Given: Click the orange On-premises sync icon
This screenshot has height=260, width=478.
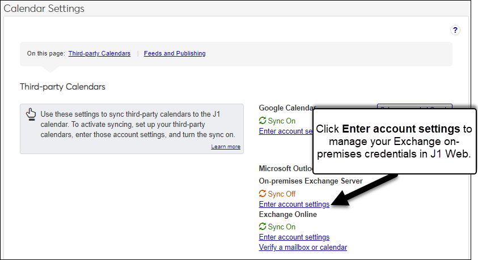Looking at the screenshot, I should [x=263, y=194].
